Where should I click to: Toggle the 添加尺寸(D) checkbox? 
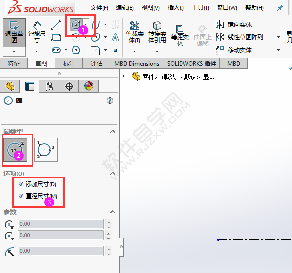coord(21,184)
